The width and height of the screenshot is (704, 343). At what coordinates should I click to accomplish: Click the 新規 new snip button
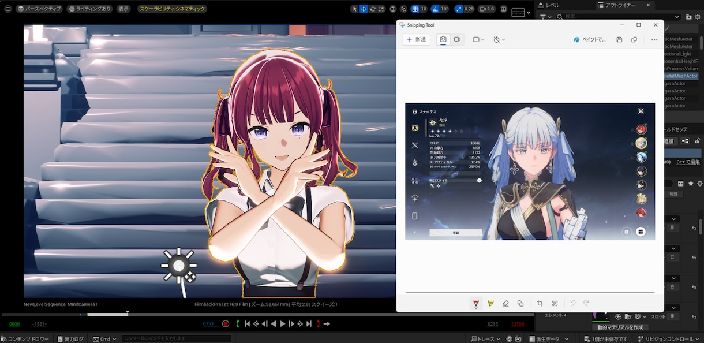pyautogui.click(x=416, y=39)
